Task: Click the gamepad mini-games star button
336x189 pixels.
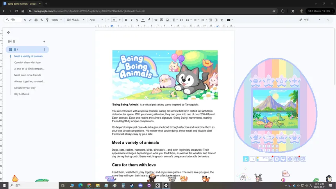Action: click(x=281, y=138)
